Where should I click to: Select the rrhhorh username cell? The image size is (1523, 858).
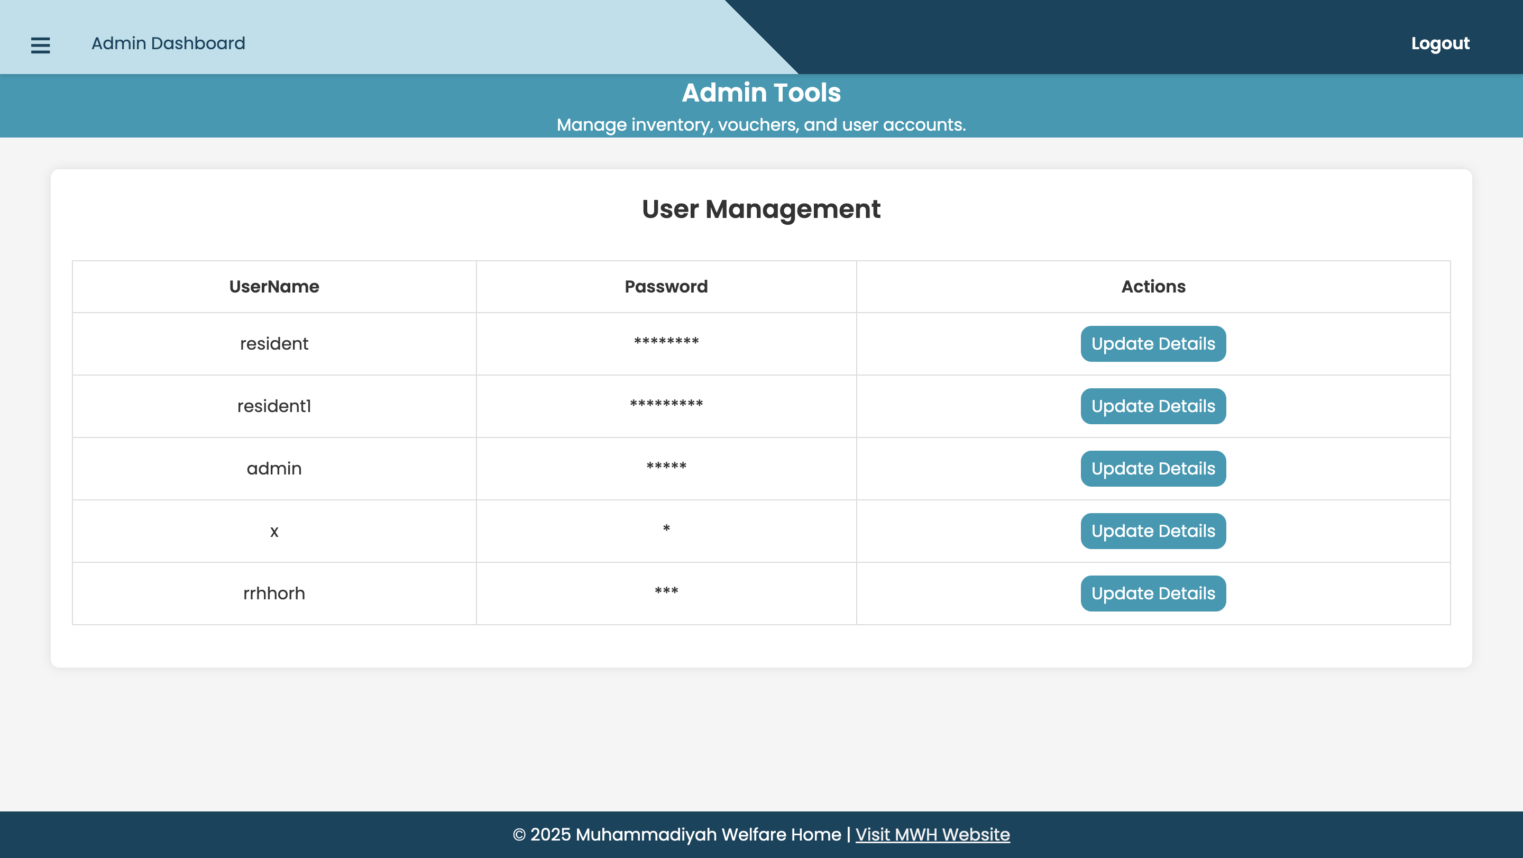point(274,593)
